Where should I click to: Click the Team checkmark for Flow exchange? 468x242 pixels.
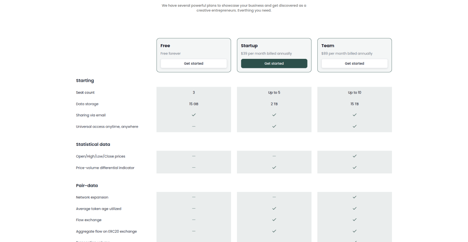click(x=354, y=220)
